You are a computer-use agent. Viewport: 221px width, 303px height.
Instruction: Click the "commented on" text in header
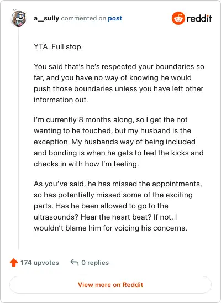(x=83, y=18)
